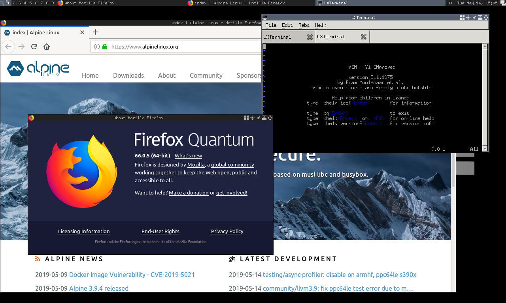Screen dimensions: 506x303
Task: Toggle the grid icon in About Firefox title bar
Action: (246, 118)
